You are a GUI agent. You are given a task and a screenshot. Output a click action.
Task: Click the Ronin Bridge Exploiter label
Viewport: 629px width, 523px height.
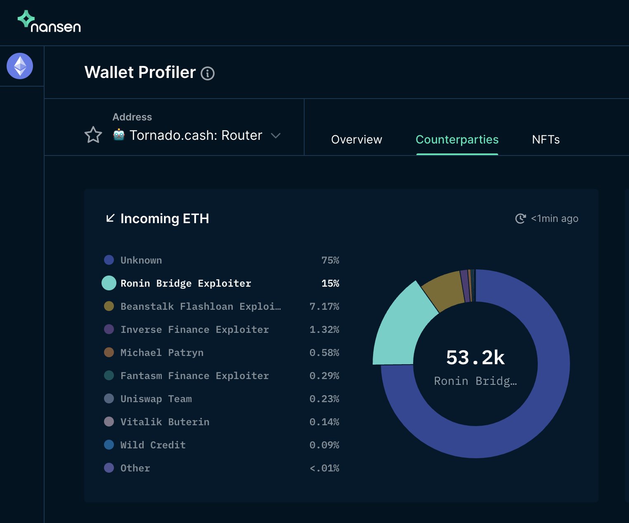pyautogui.click(x=186, y=283)
